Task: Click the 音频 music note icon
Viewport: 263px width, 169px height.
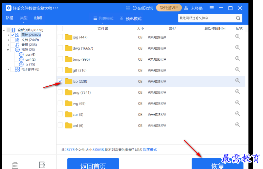Action: coord(17,45)
